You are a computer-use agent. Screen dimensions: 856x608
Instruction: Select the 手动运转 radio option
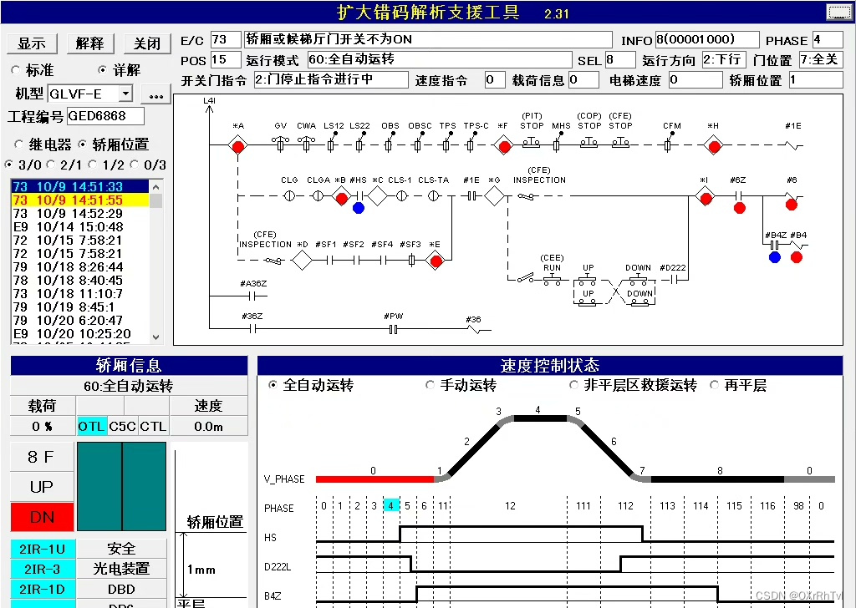point(430,385)
